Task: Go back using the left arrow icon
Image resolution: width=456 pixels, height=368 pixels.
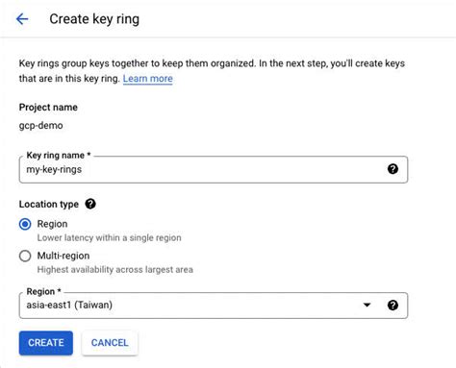Action: coord(22,19)
